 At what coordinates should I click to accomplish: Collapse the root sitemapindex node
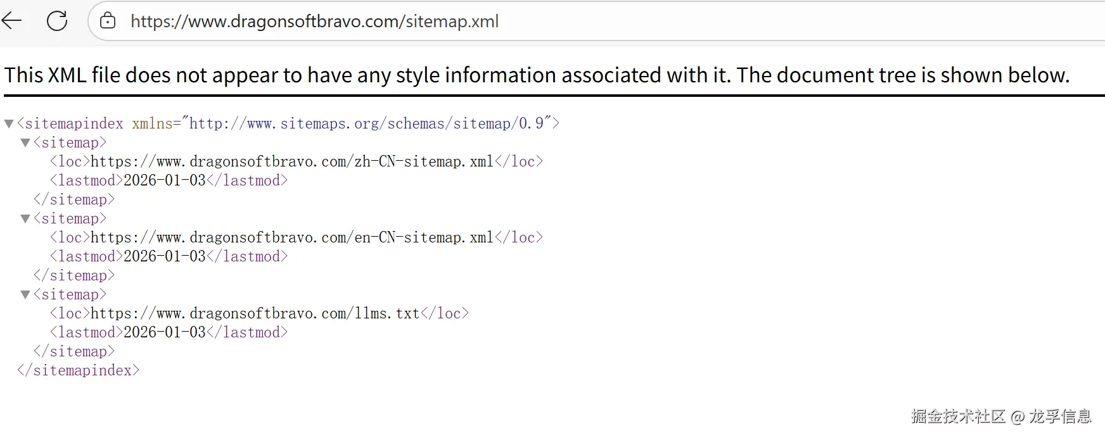[x=9, y=124]
